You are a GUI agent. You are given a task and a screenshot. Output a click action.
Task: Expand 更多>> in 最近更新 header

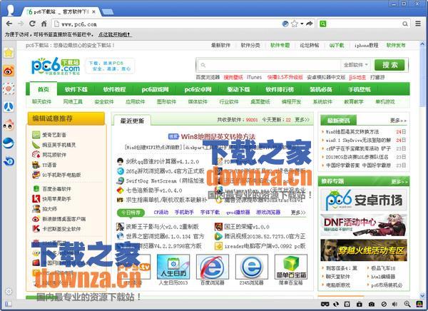point(302,120)
